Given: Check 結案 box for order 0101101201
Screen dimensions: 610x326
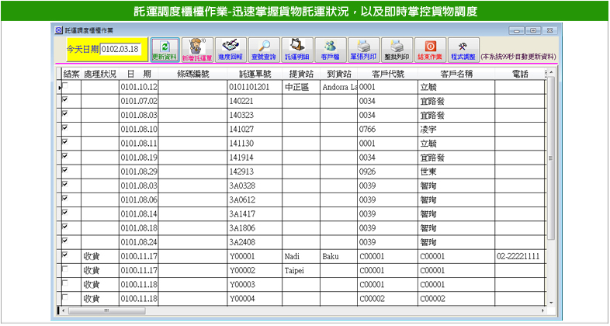Looking at the screenshot, I should pos(66,87).
